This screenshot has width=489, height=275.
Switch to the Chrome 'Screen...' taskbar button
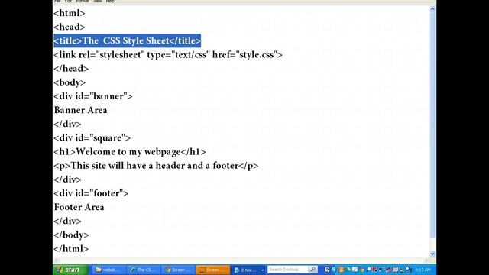pos(179,270)
